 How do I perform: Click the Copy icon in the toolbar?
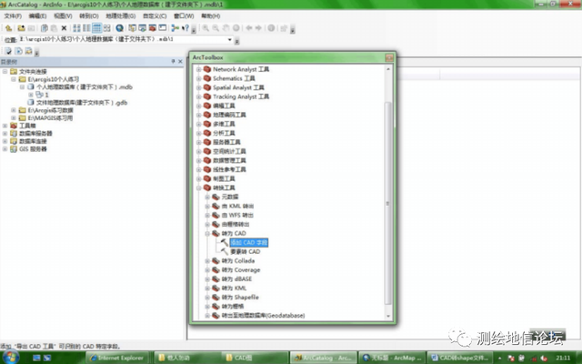click(45, 28)
